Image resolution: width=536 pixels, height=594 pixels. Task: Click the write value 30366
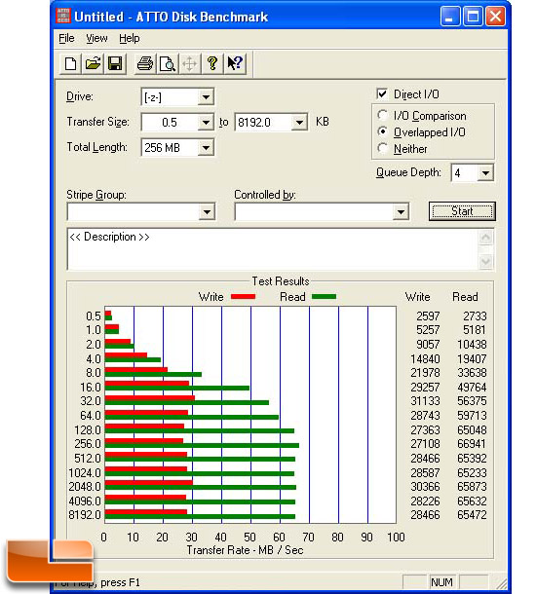click(x=425, y=487)
